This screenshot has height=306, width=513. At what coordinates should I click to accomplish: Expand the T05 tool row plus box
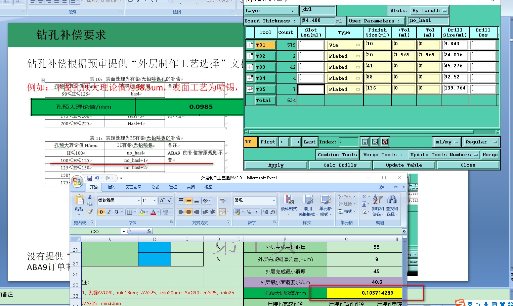(250, 89)
